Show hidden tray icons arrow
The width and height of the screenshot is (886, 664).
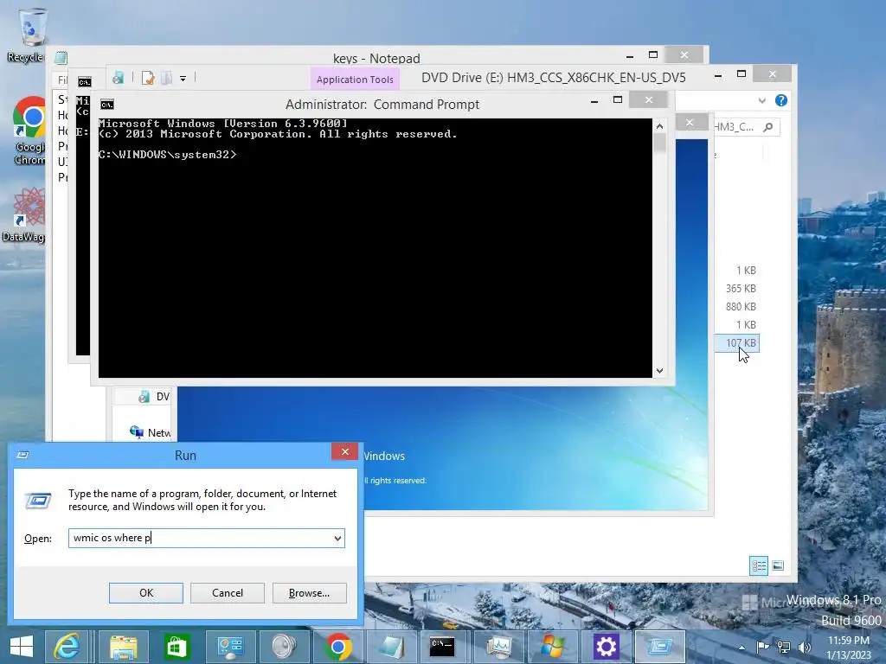(742, 648)
